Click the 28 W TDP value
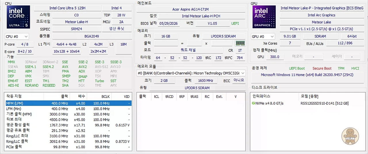The height and width of the screenshot is (154, 368). (121, 15)
